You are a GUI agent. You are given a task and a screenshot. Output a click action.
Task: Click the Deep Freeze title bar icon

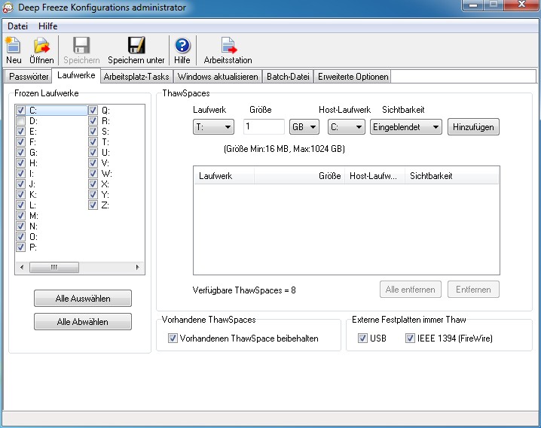[8, 8]
